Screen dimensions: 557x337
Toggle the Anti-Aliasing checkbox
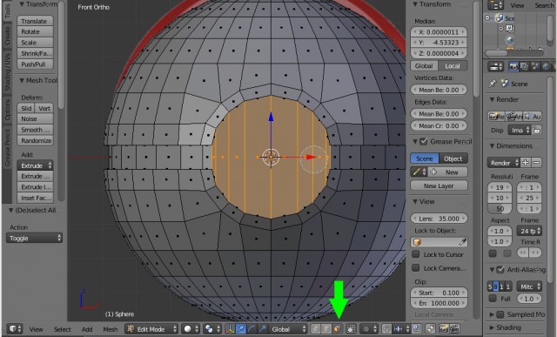[x=500, y=269]
